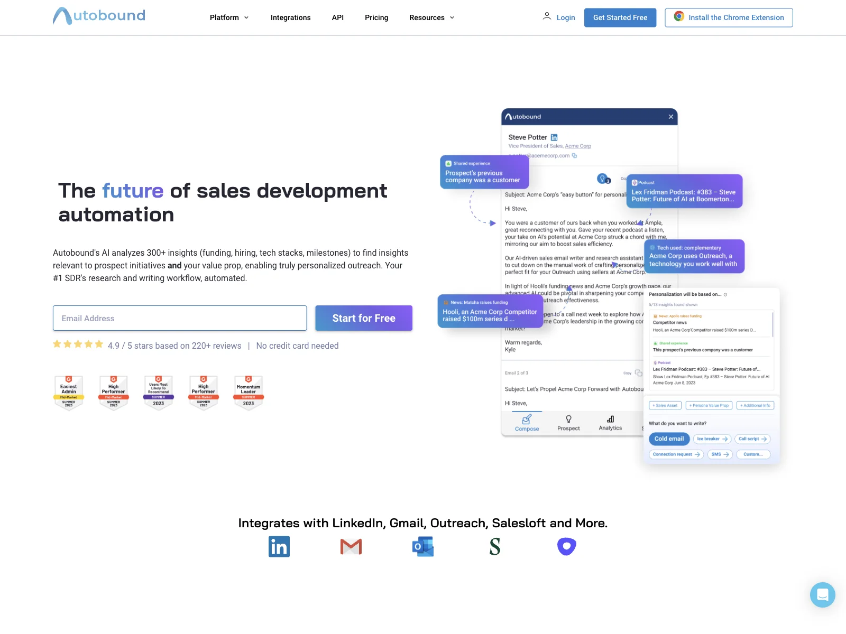Select the SMS writing option
This screenshot has width=846, height=634.
click(x=720, y=454)
